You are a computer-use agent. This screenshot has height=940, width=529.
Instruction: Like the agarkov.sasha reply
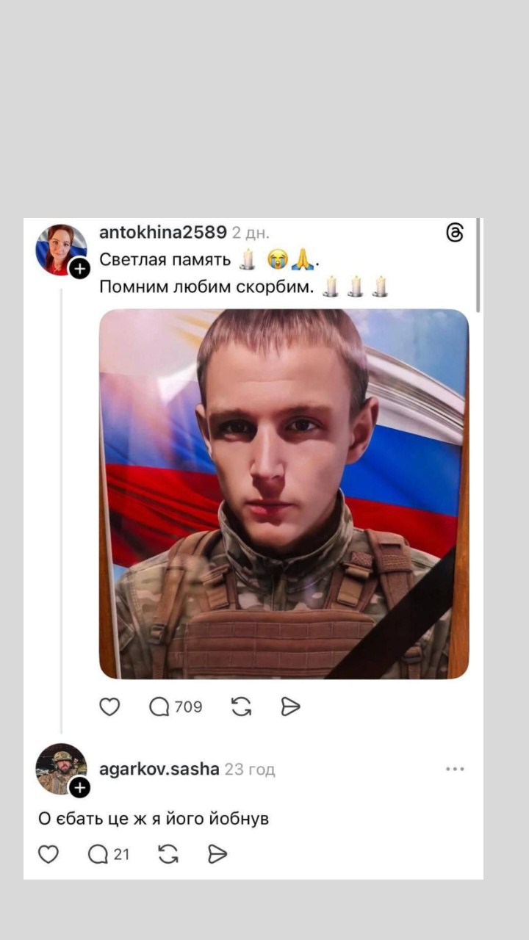tap(48, 854)
